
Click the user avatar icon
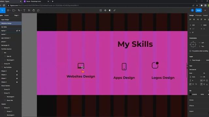click(x=192, y=10)
